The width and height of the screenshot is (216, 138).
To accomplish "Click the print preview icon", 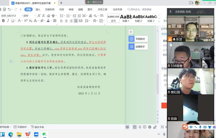I will [x=5, y=9].
